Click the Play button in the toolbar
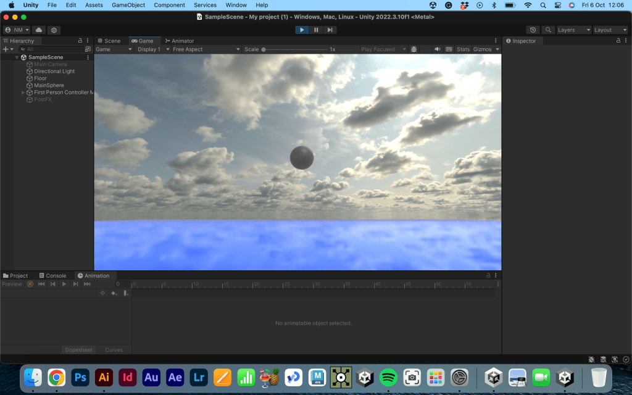Image resolution: width=632 pixels, height=395 pixels. point(302,30)
